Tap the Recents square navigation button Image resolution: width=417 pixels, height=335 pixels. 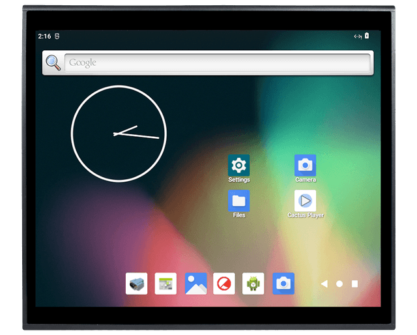coord(354,284)
